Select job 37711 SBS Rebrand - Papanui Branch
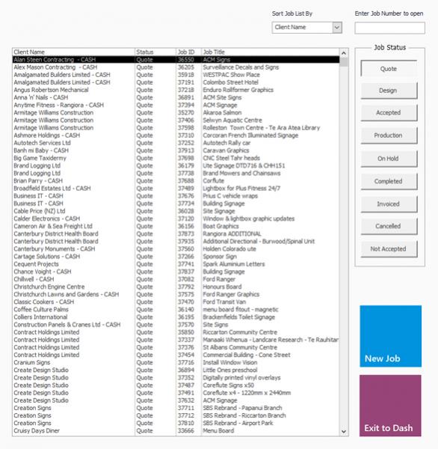438x449 pixels. tap(176, 408)
